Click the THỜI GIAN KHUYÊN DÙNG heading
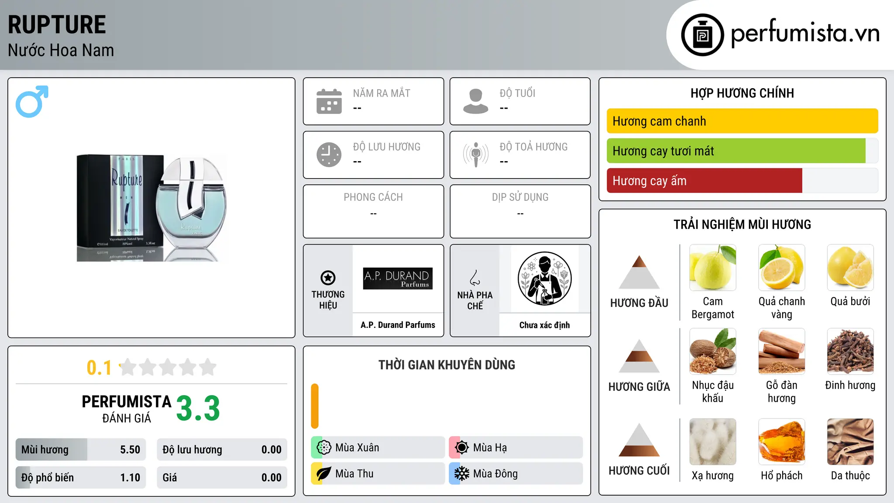 [x=447, y=365]
